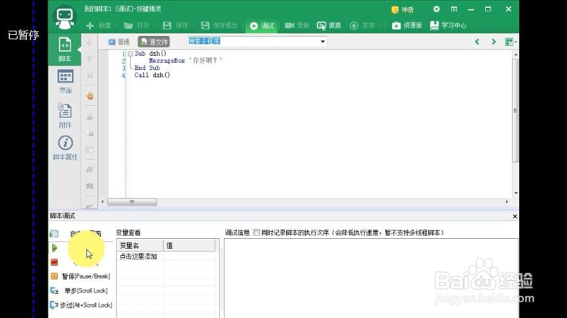Click the Call dzh() code line
This screenshot has width=567, height=318.
coord(152,75)
